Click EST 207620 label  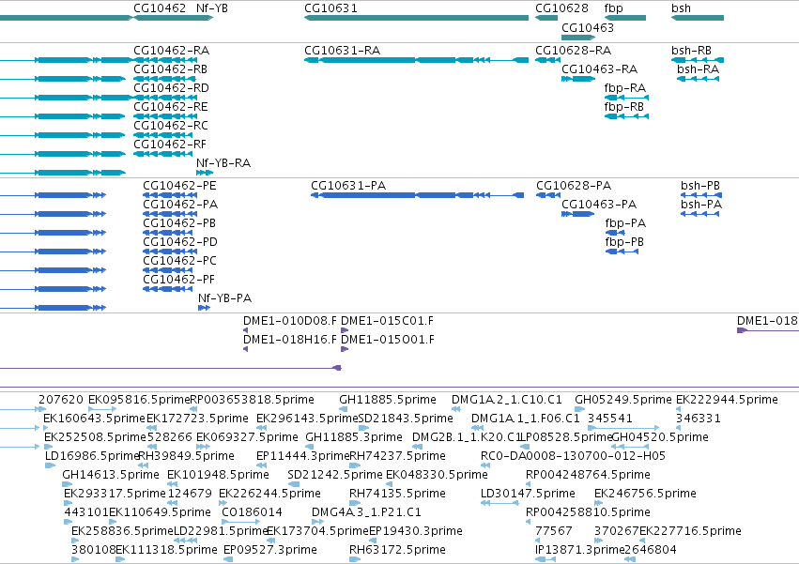coord(61,400)
